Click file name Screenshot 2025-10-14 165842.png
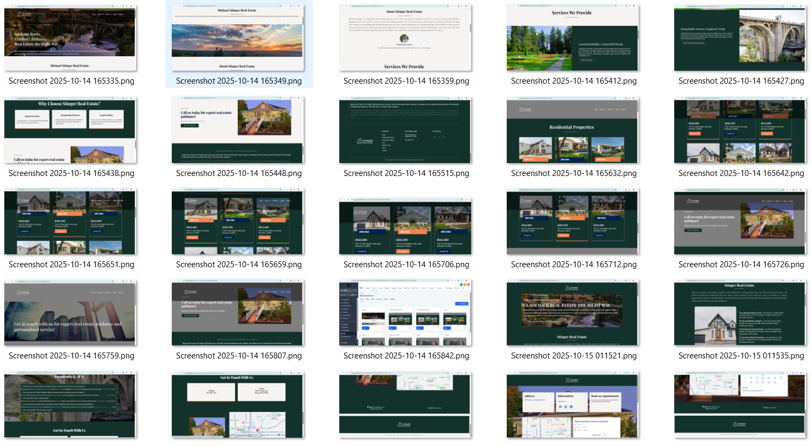The height and width of the screenshot is (447, 812). click(x=406, y=356)
